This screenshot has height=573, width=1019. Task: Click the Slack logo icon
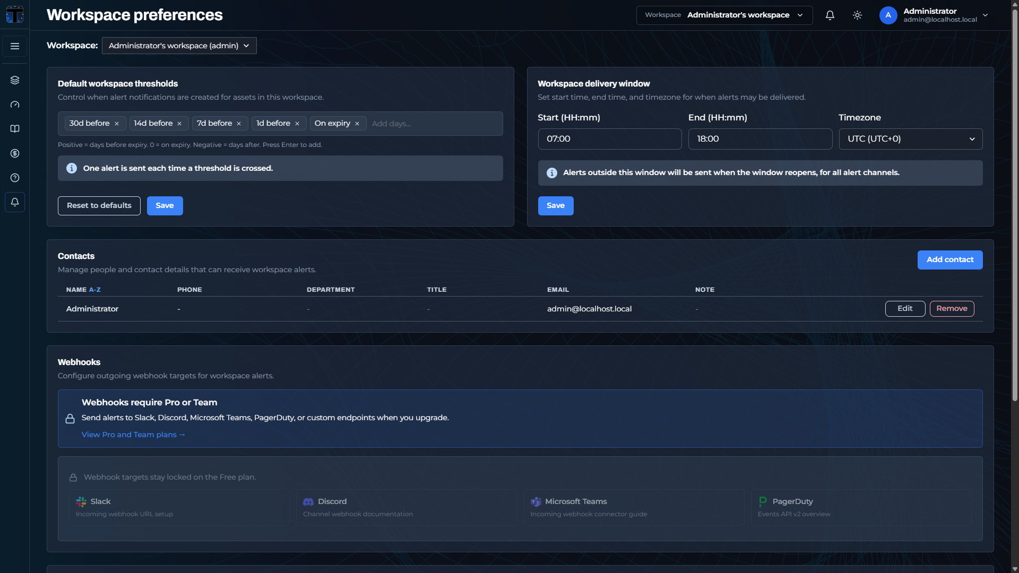[x=81, y=502]
